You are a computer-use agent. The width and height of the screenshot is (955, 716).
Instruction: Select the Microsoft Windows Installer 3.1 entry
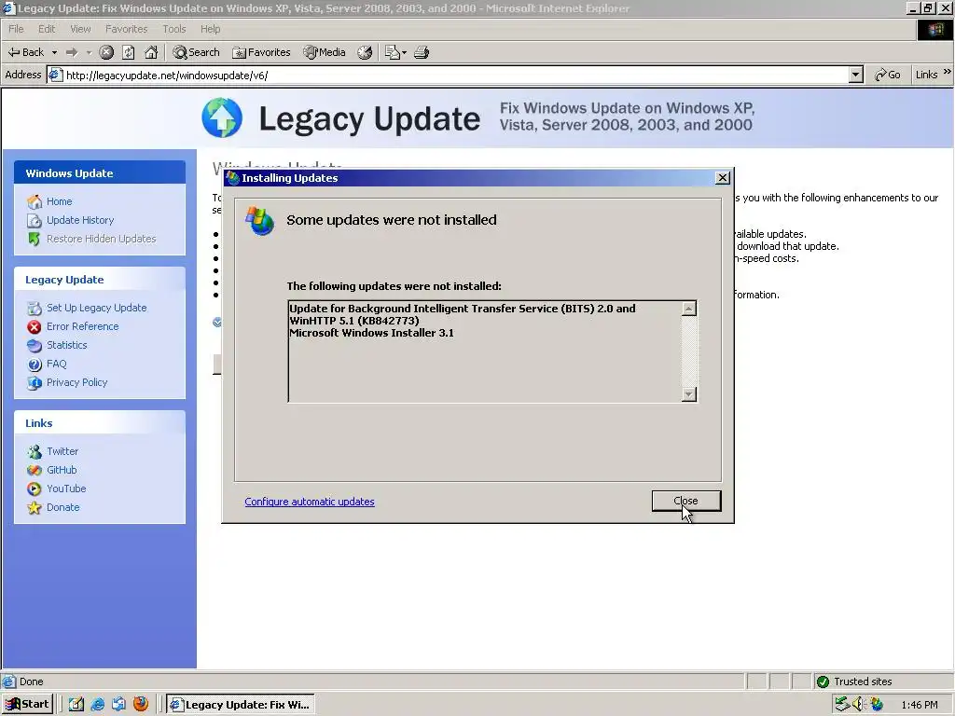(371, 333)
